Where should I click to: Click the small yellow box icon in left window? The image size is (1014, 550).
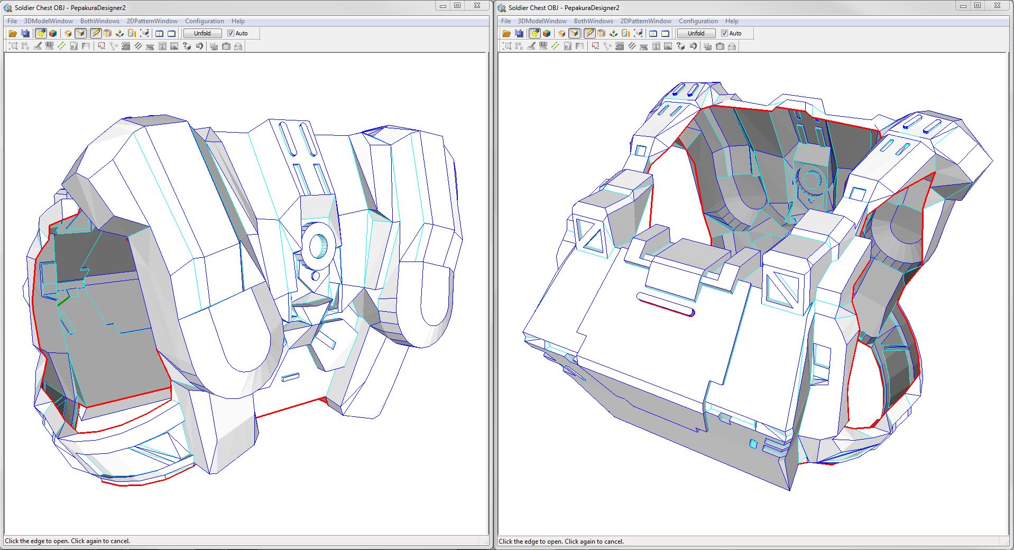pos(68,33)
